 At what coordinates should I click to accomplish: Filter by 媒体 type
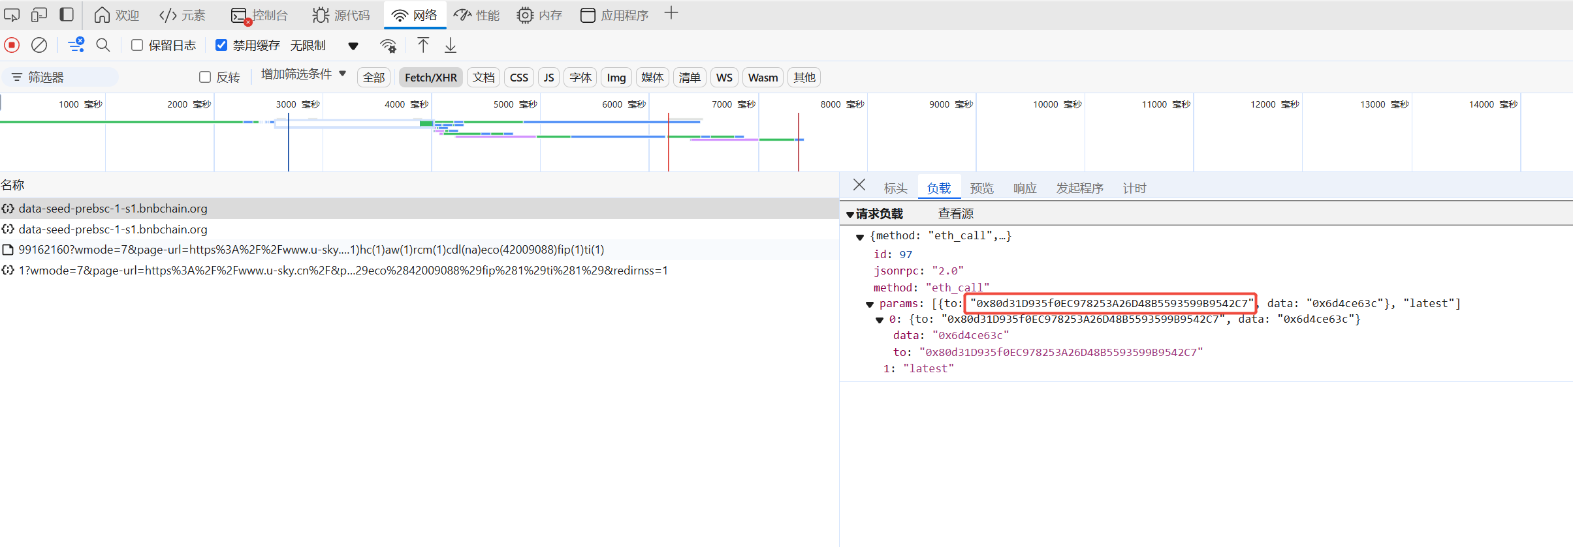click(652, 78)
